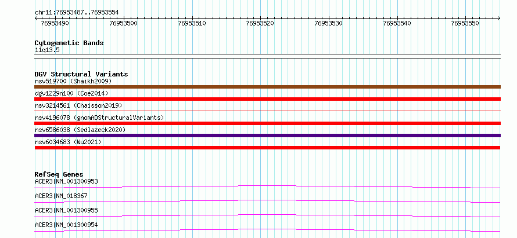Click ruler position 76953490
Screen dimensions: 517x238
coord(55,23)
